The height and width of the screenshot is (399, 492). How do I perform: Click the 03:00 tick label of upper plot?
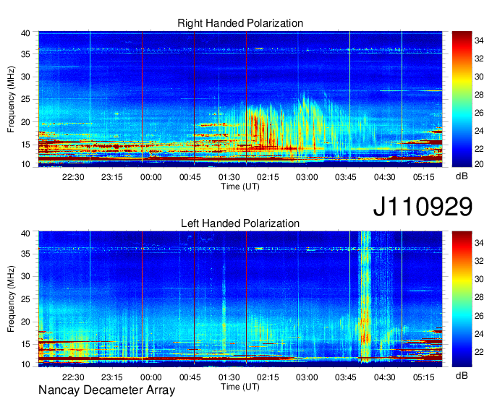coord(307,177)
